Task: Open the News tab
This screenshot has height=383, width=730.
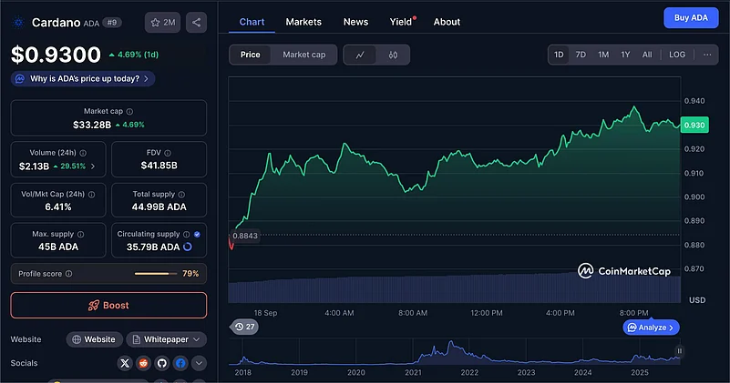Action: click(x=355, y=22)
